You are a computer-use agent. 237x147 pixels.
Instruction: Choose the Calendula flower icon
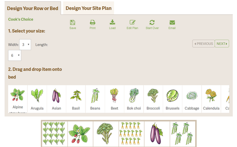211,99
